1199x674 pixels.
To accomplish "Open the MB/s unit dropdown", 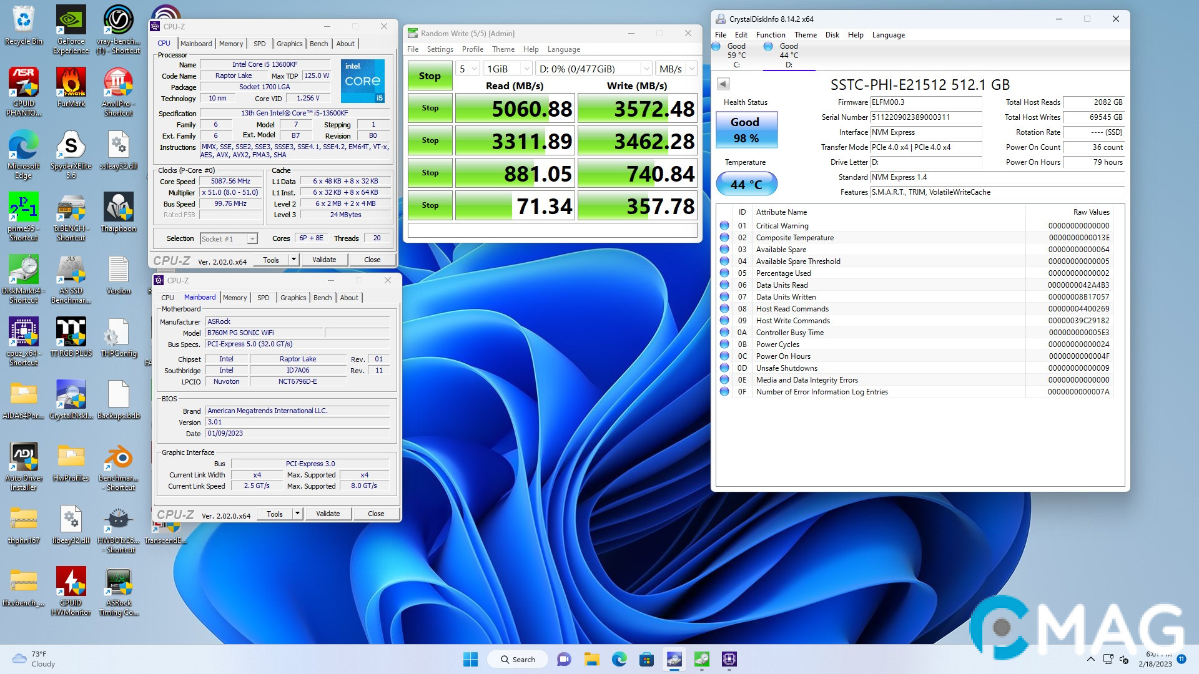I will point(677,69).
